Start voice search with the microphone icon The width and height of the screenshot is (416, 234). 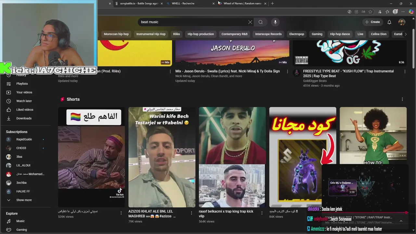pyautogui.click(x=275, y=22)
